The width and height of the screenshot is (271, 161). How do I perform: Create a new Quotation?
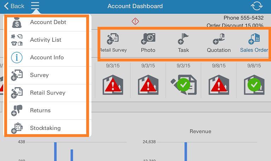click(x=219, y=38)
